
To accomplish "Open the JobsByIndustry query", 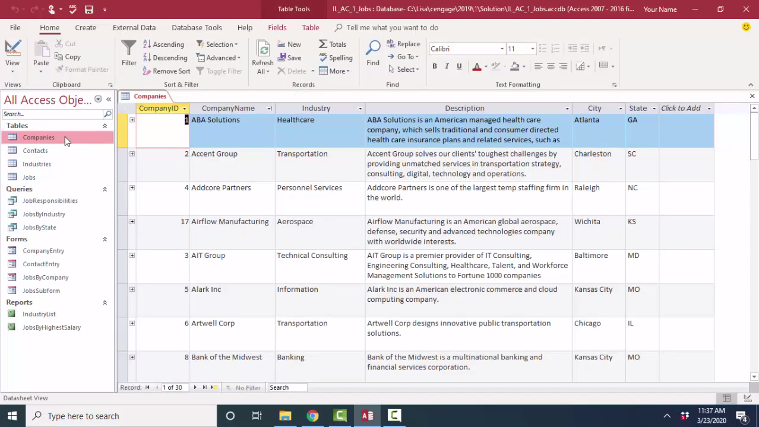I will 44,214.
